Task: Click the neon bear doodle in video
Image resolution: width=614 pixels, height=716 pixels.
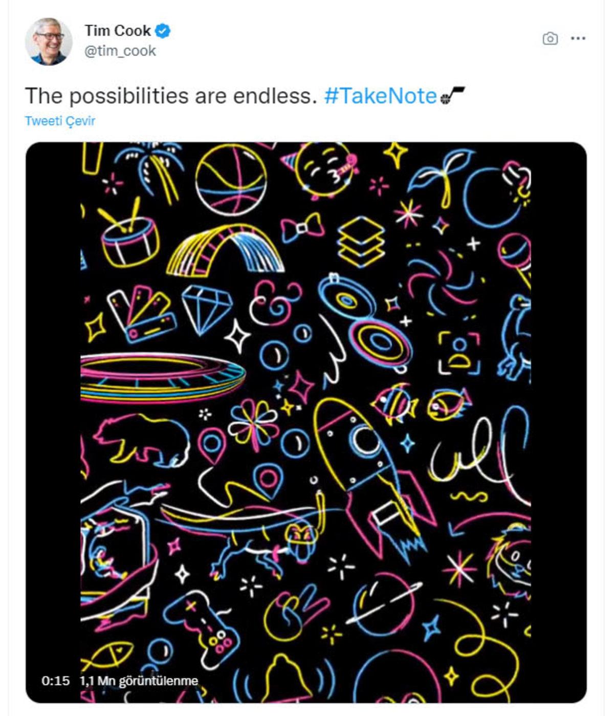Action: [x=141, y=439]
